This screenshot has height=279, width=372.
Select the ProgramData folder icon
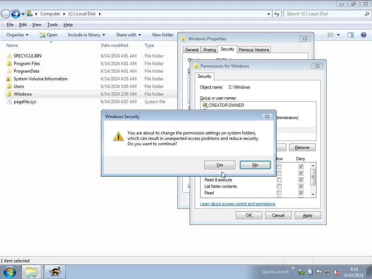tap(9, 71)
